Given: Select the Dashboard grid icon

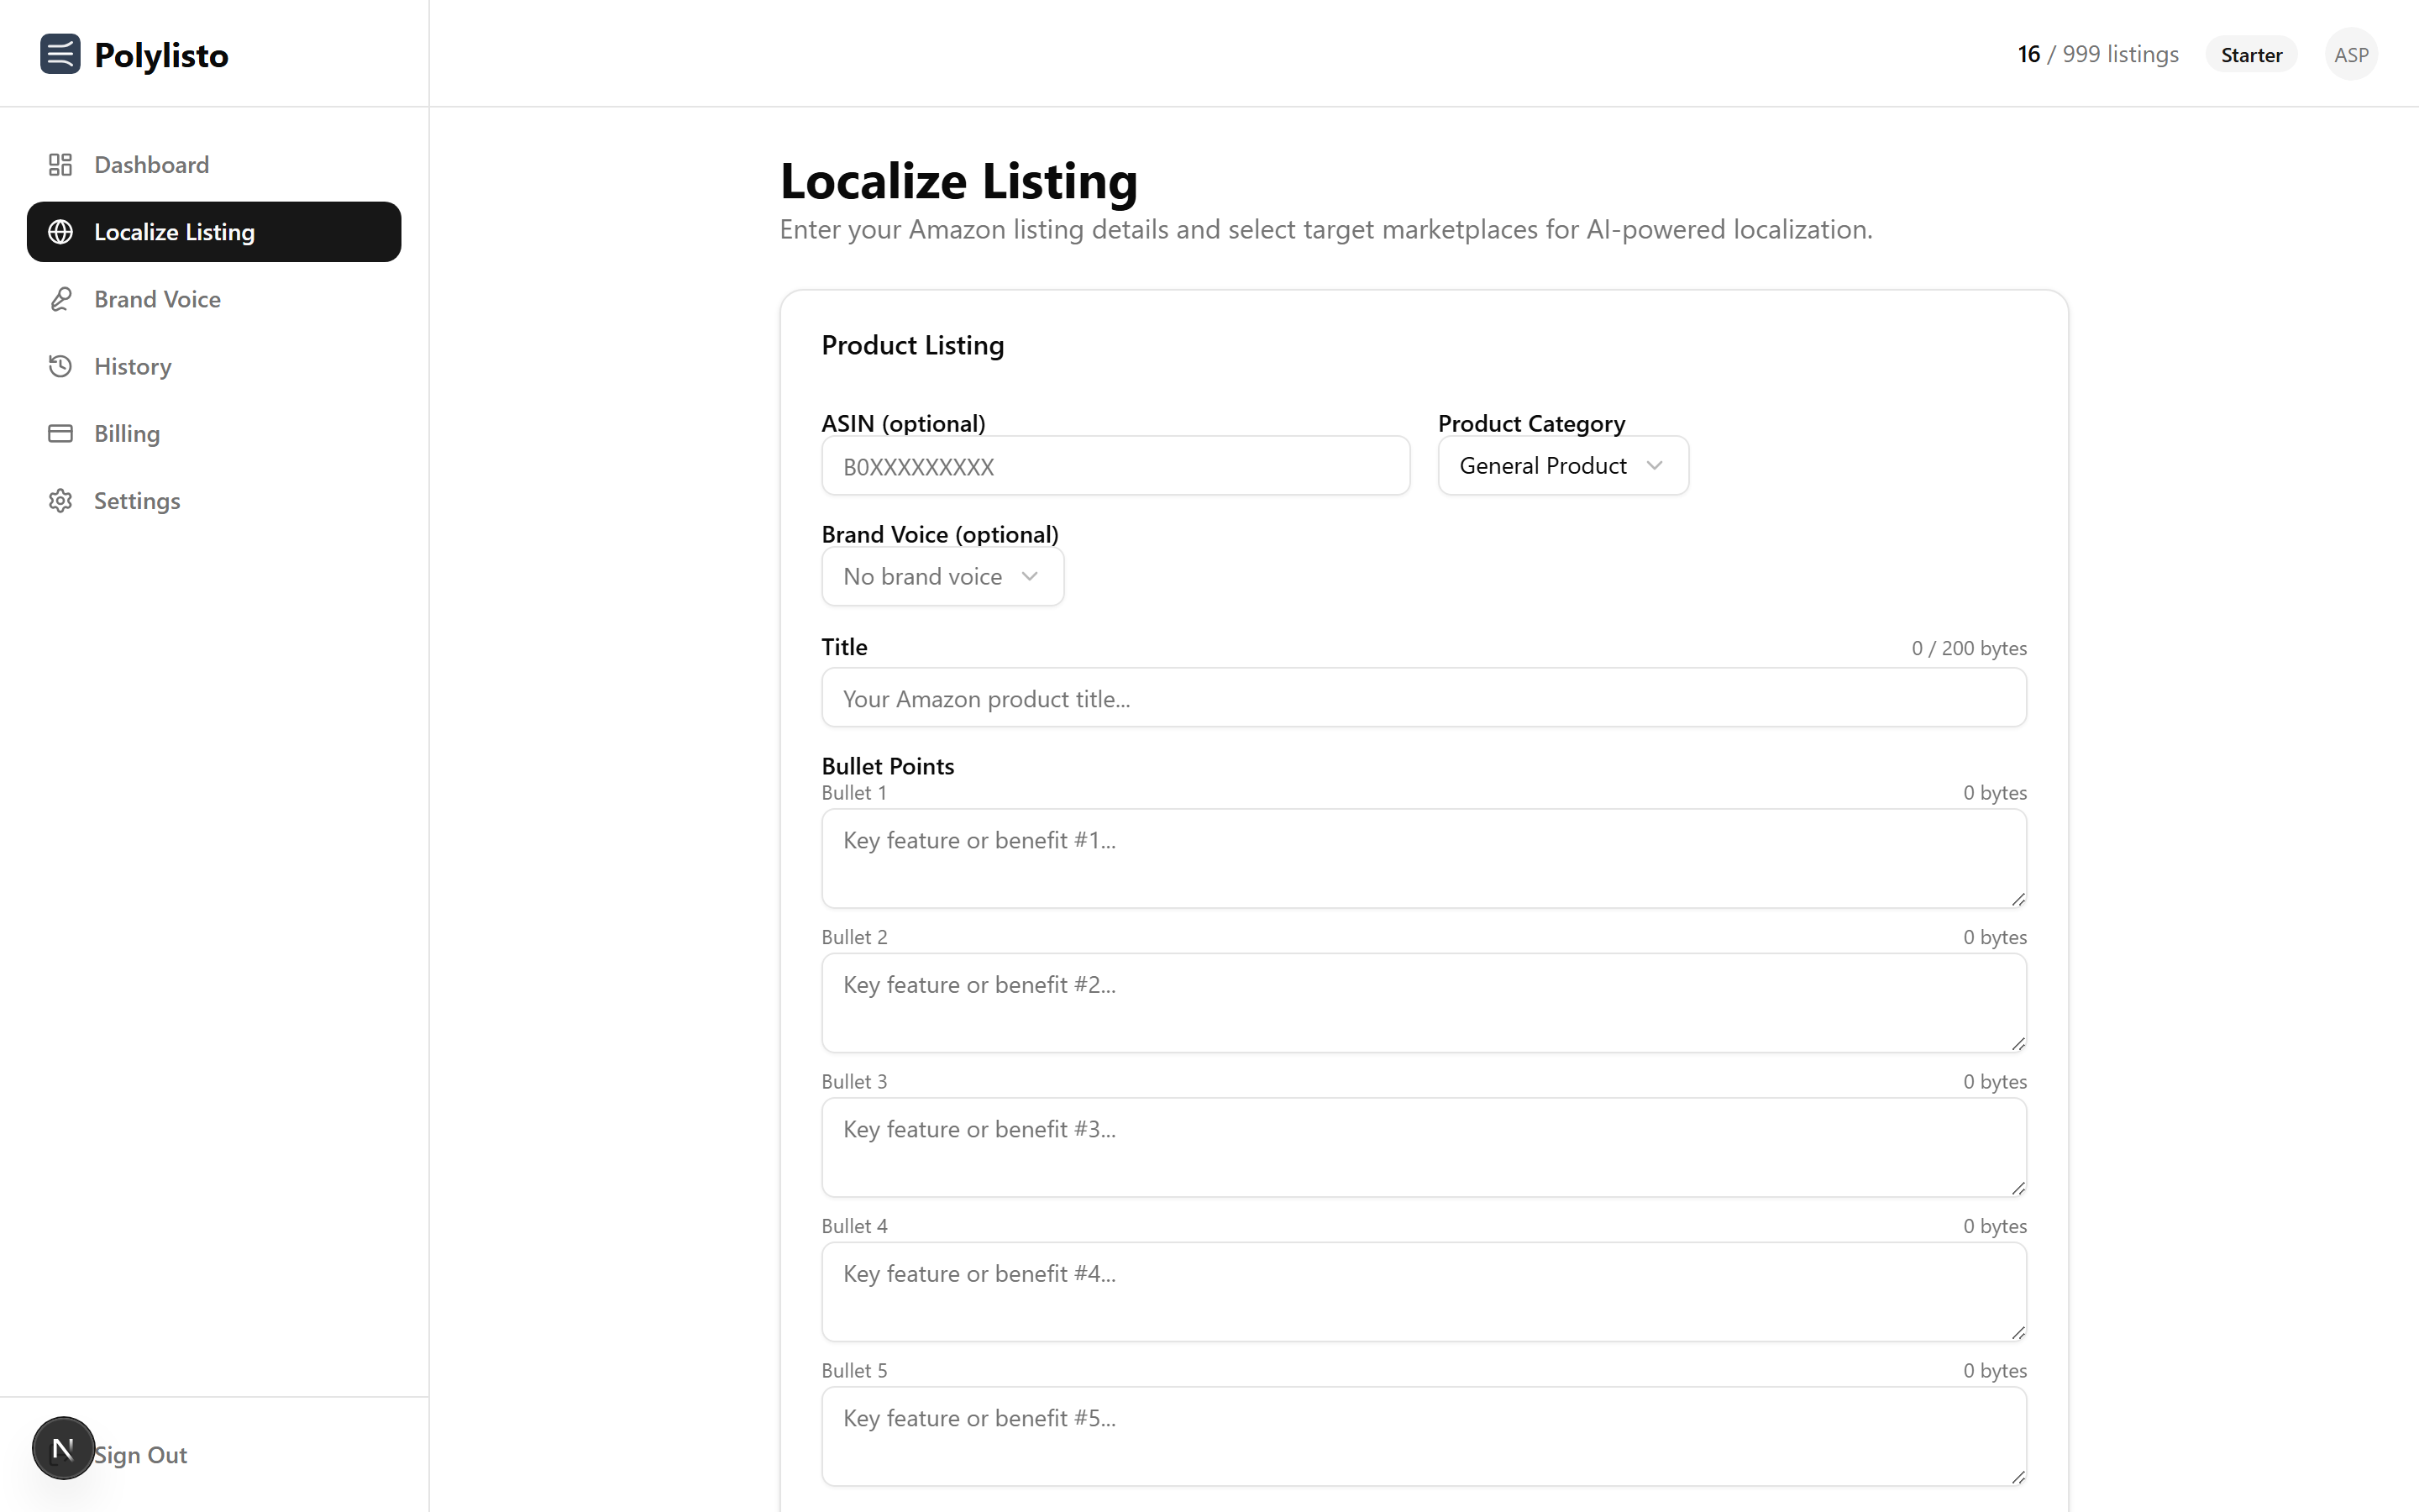Looking at the screenshot, I should [60, 164].
